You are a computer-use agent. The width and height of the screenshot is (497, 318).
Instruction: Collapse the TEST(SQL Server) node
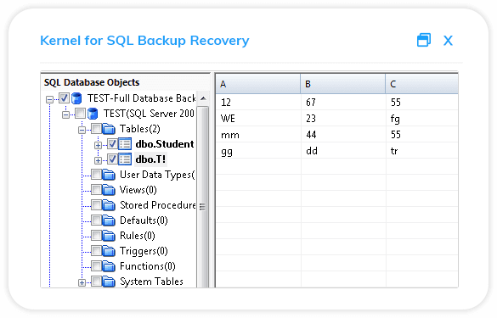tap(66, 114)
